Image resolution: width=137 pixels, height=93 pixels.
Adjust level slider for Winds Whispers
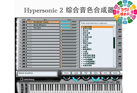tap(71, 25)
